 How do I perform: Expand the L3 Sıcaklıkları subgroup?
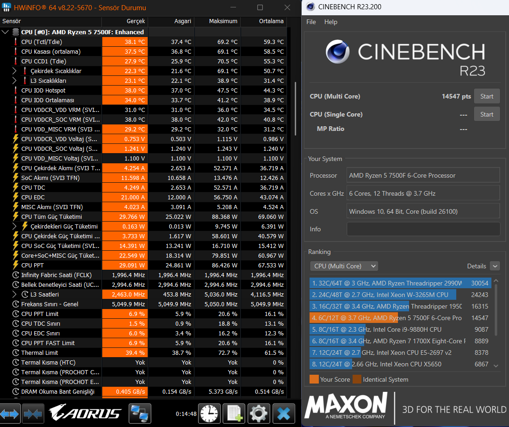[x=14, y=80]
